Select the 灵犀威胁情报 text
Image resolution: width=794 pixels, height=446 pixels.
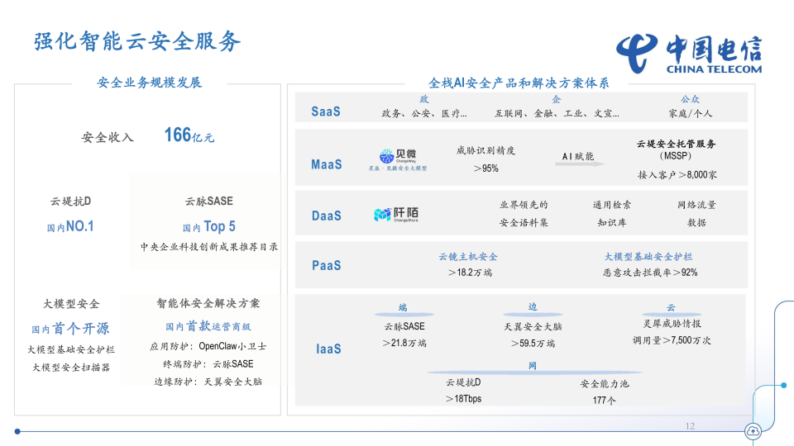pyautogui.click(x=672, y=324)
